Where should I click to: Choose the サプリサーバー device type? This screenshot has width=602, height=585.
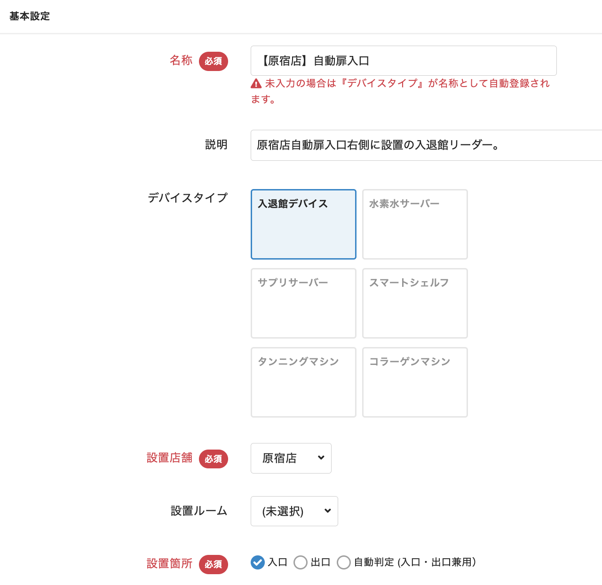coord(303,303)
